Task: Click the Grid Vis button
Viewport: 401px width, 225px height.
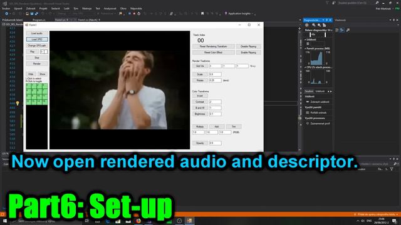Action: [200, 66]
